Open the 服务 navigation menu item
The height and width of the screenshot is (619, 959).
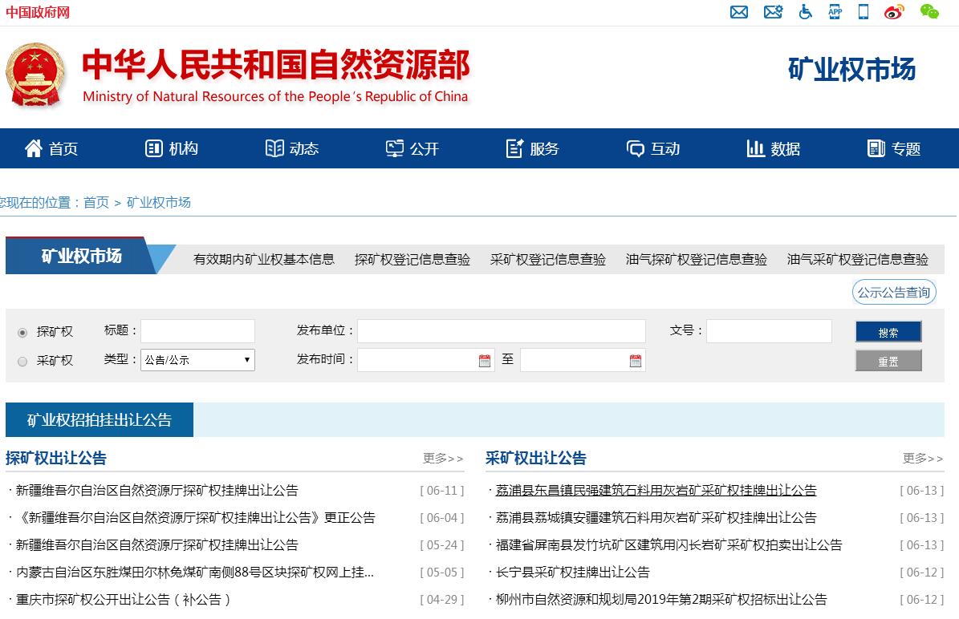click(533, 148)
